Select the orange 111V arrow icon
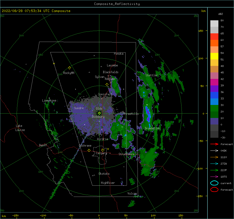This screenshot has width=234, height=219. point(214,157)
